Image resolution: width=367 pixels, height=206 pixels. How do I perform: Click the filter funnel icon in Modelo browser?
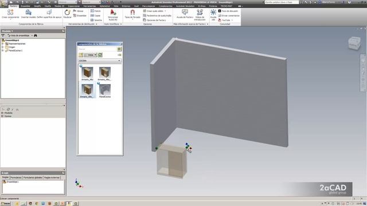point(3,35)
